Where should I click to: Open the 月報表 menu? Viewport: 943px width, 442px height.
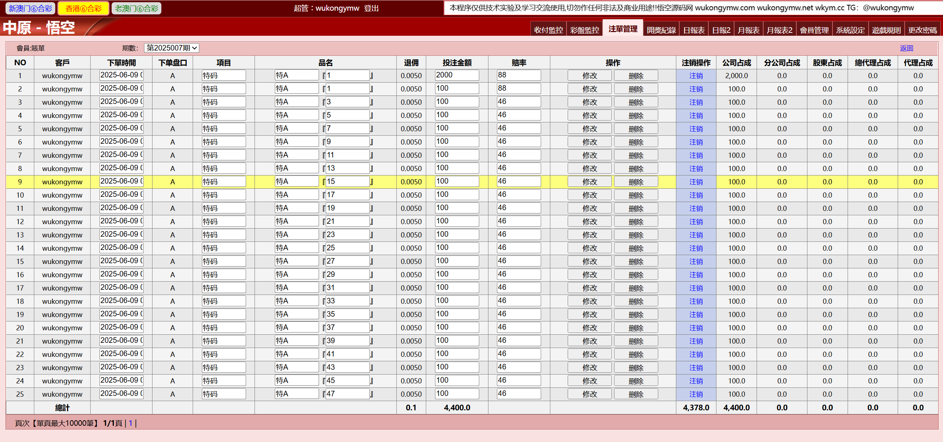(x=749, y=30)
